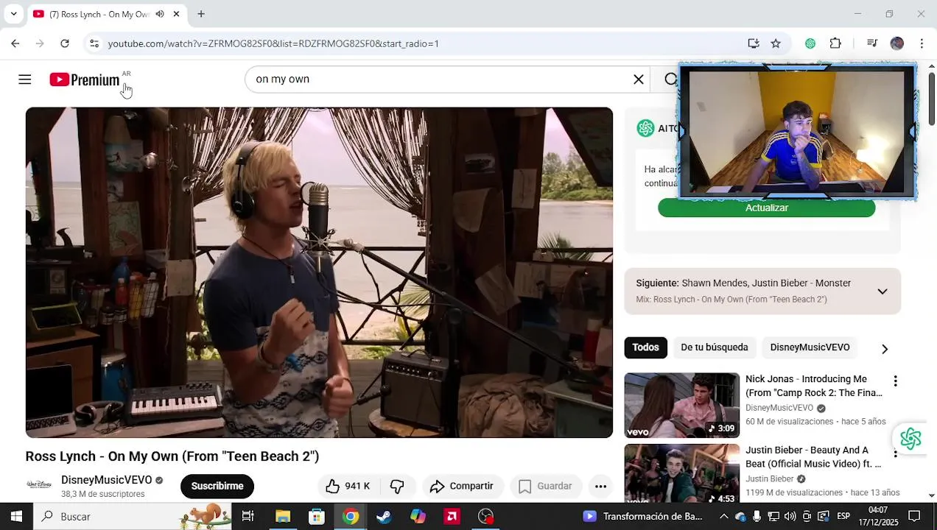Select the Ross Lynch YouTube tab
Screen dimensions: 937x530
tap(107, 14)
